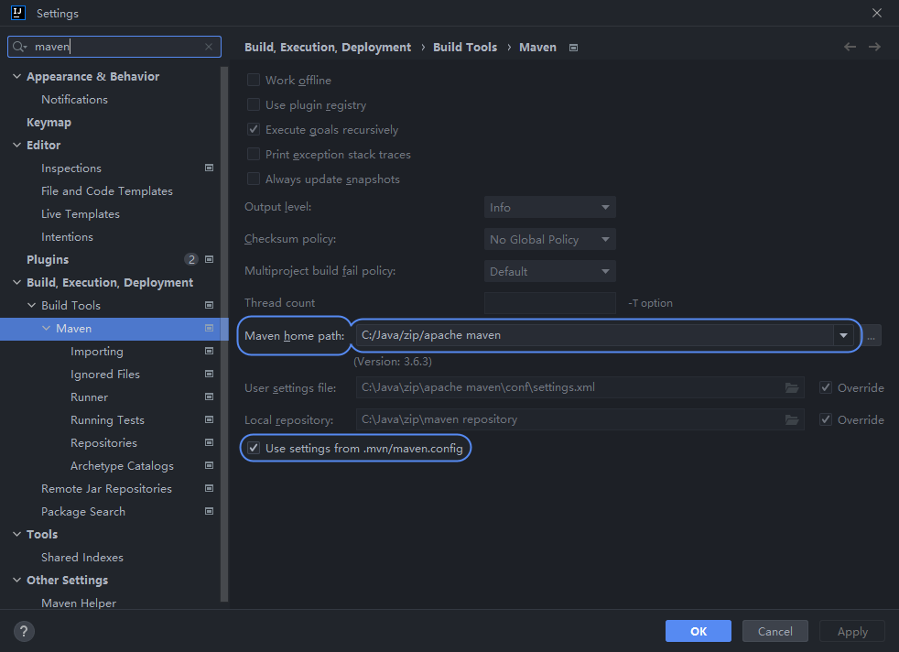Click the help question mark icon
899x652 pixels.
click(25, 631)
